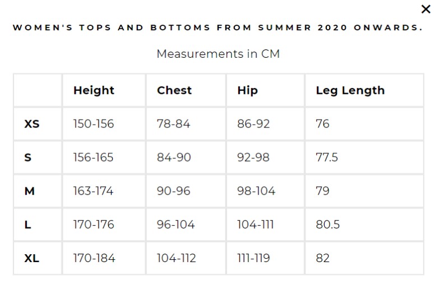Click the L size row label
The width and height of the screenshot is (435, 284).
click(x=27, y=225)
